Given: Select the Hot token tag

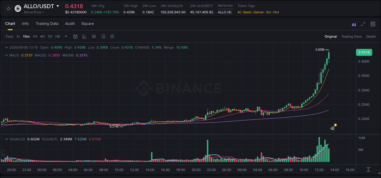Looking at the screenshot, I should tap(276, 12).
